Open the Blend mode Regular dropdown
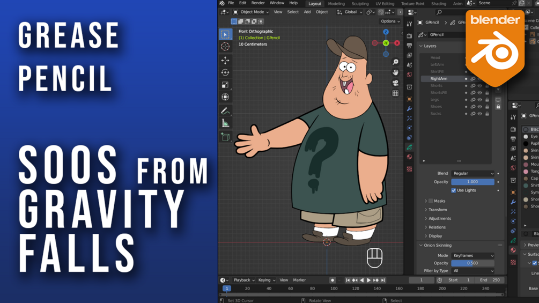539x303 pixels. [x=472, y=173]
